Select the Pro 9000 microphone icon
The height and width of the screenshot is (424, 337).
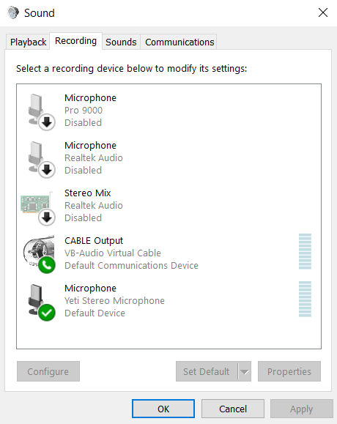[41, 112]
